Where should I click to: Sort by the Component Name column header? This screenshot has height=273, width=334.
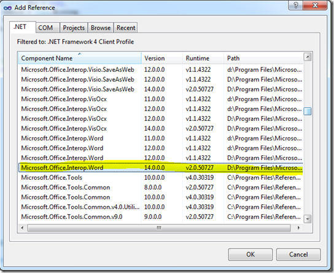pos(80,58)
